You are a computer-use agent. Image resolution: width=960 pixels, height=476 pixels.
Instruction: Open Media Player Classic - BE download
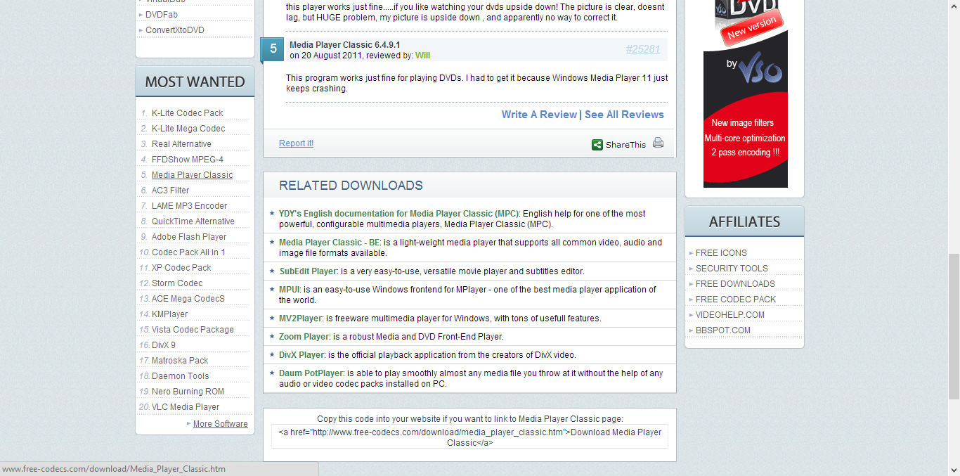click(330, 243)
